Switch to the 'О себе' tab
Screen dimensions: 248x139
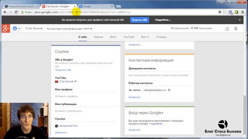tap(83, 37)
